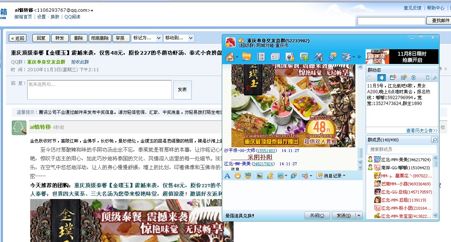This screenshot has width=451, height=242.
Task: Click the 搜索群成员 input field
Action: (399, 149)
